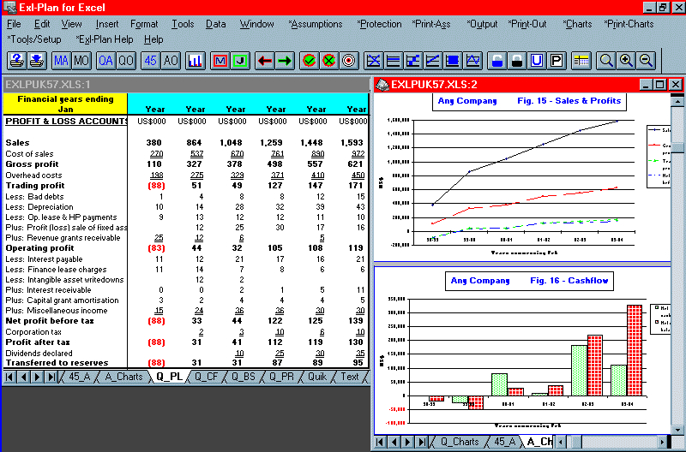Open the Format menu
Screen dimensions: 686x452
click(x=144, y=24)
